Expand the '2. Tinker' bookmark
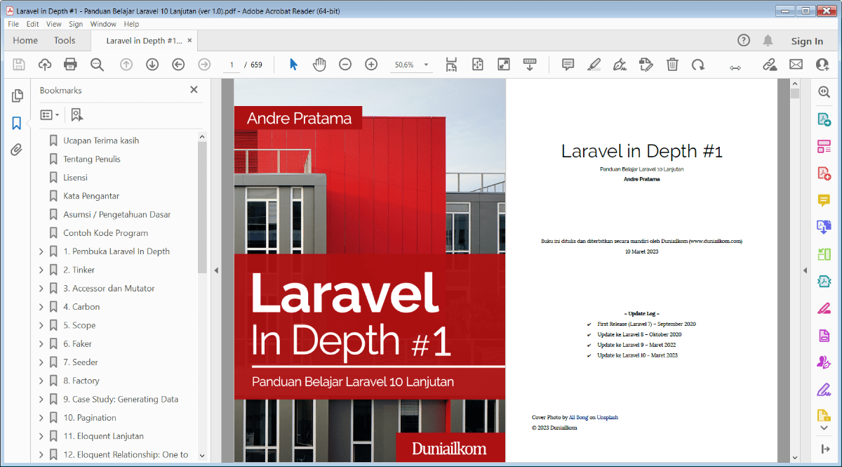 [41, 270]
